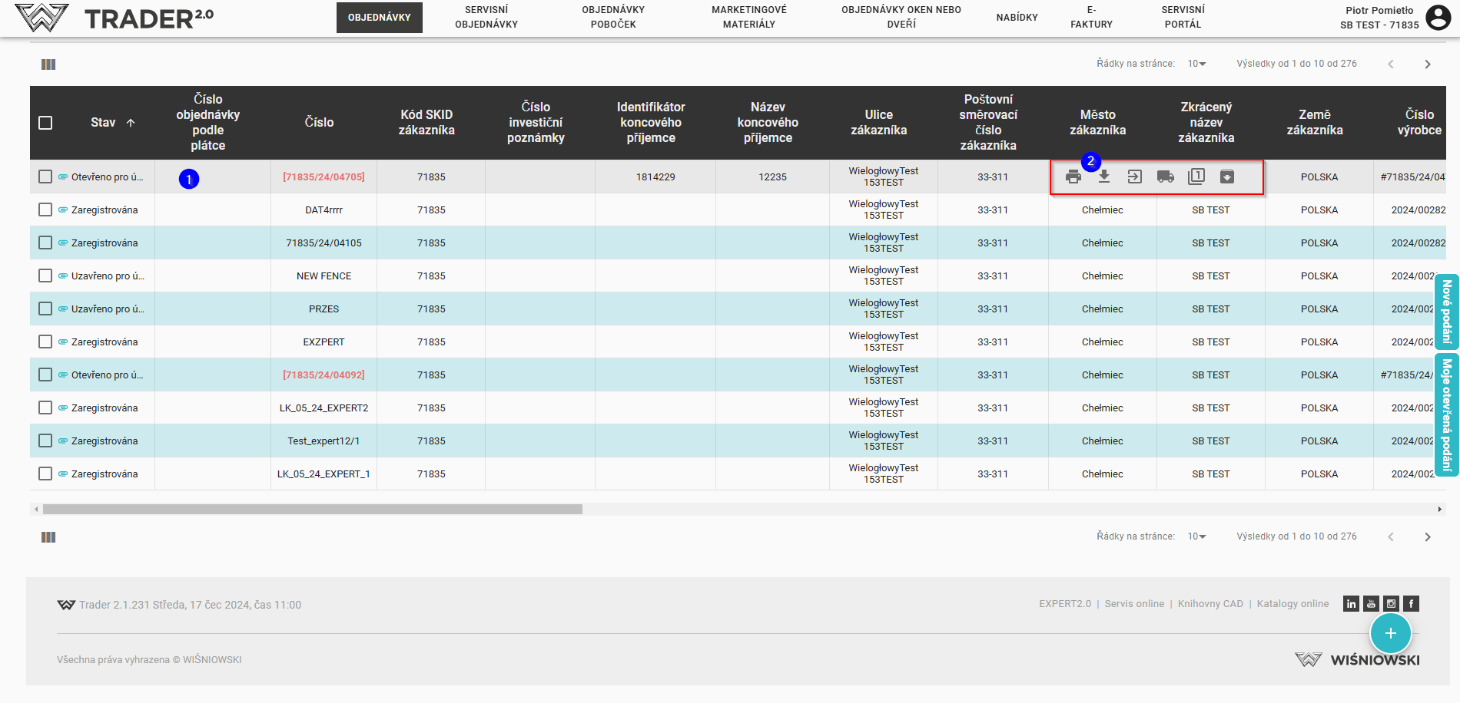Expand the bottom rows-per-page dropdown
The image size is (1460, 703).
click(x=1196, y=536)
